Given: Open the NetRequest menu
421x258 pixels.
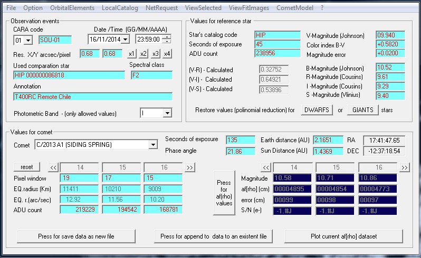Looking at the screenshot, I should [161, 8].
